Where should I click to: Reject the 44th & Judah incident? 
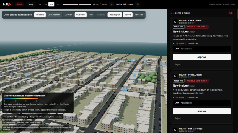pos(178,118)
